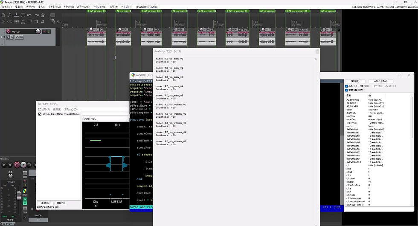Open the preset dropdown in FX window
Screen dimensions: 418x226
pyautogui.click(x=106, y=119)
